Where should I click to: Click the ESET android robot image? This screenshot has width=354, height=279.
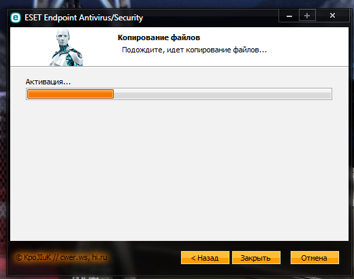pos(67,47)
